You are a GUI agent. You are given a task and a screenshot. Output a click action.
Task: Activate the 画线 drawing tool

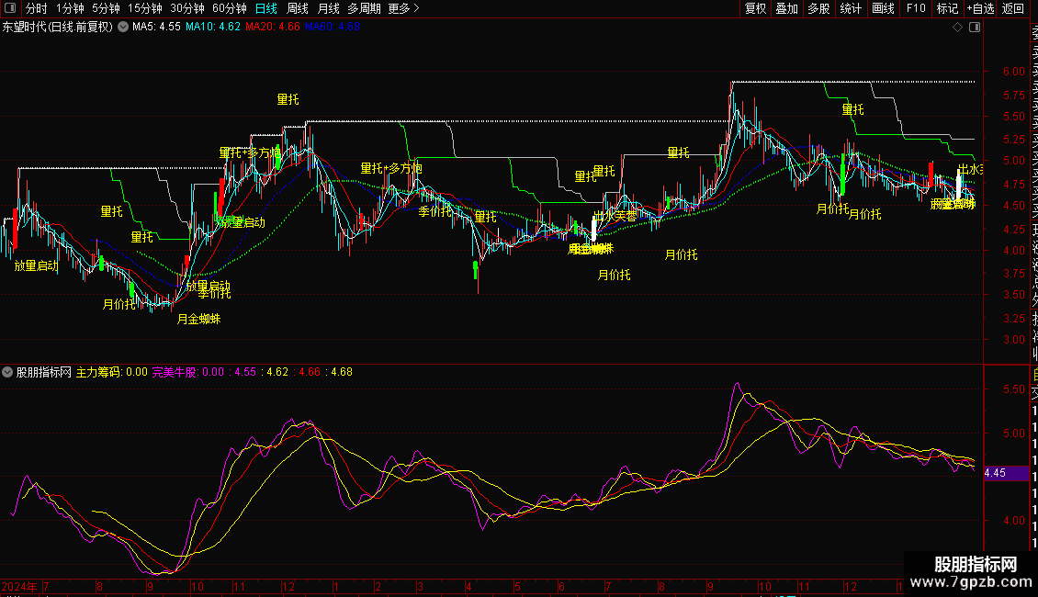click(883, 8)
